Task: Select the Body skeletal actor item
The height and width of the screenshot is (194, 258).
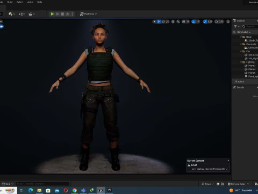Action: [252, 40]
